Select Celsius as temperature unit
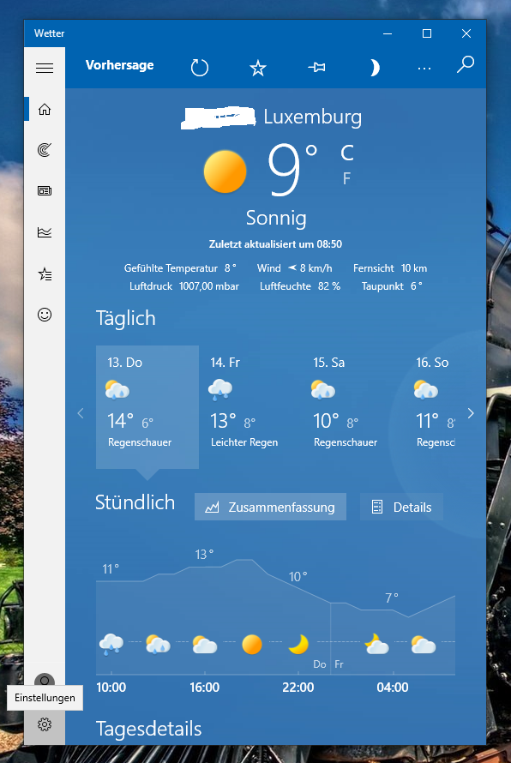This screenshot has height=763, width=511. [x=347, y=153]
